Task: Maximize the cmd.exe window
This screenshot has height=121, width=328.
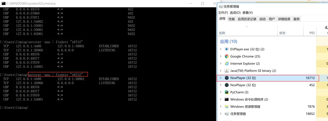Action: [x=202, y=3]
